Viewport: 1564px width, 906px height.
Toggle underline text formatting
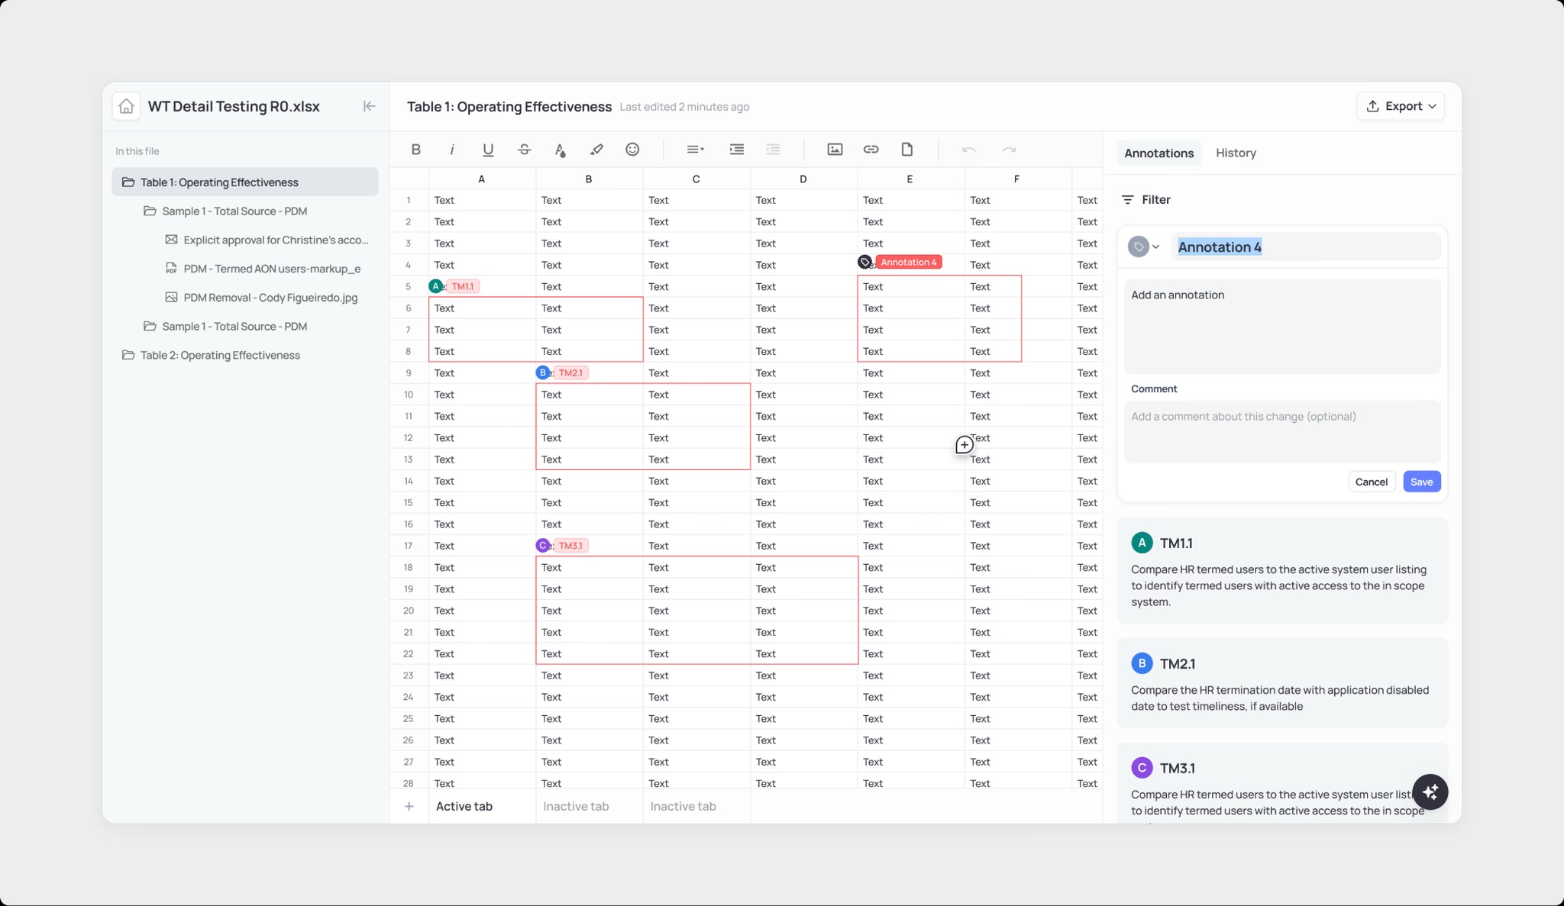(488, 150)
